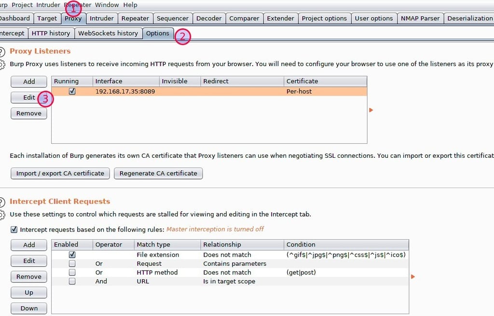Select the Is in target scope row

[230, 281]
